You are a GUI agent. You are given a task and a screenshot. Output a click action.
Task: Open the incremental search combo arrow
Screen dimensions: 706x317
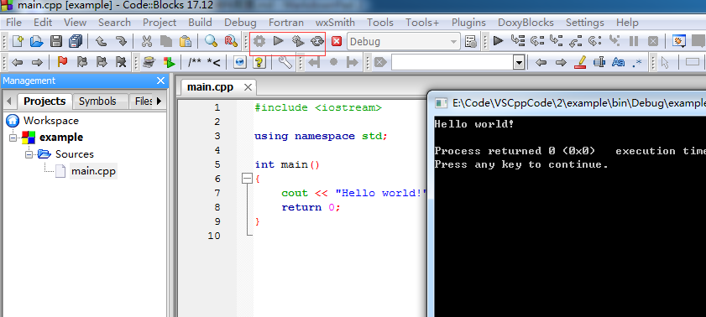[519, 62]
